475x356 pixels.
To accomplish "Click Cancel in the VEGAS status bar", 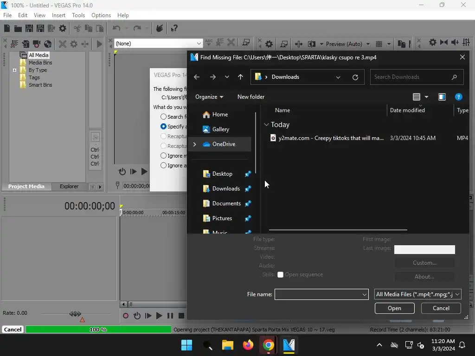I will (13, 330).
